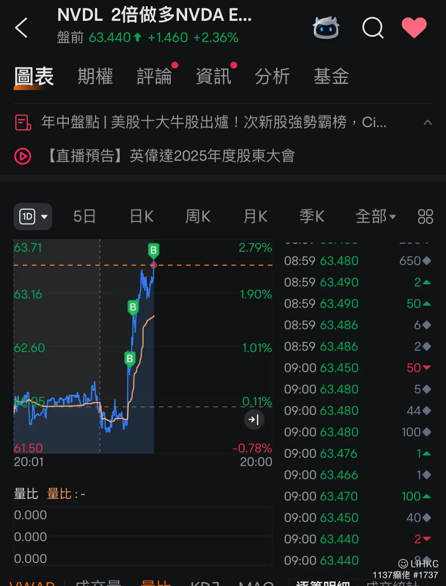Viewport: 446px width, 586px height.
Task: Select the 08:59 63.486 trade of 6
Action: pyautogui.click(x=358, y=325)
